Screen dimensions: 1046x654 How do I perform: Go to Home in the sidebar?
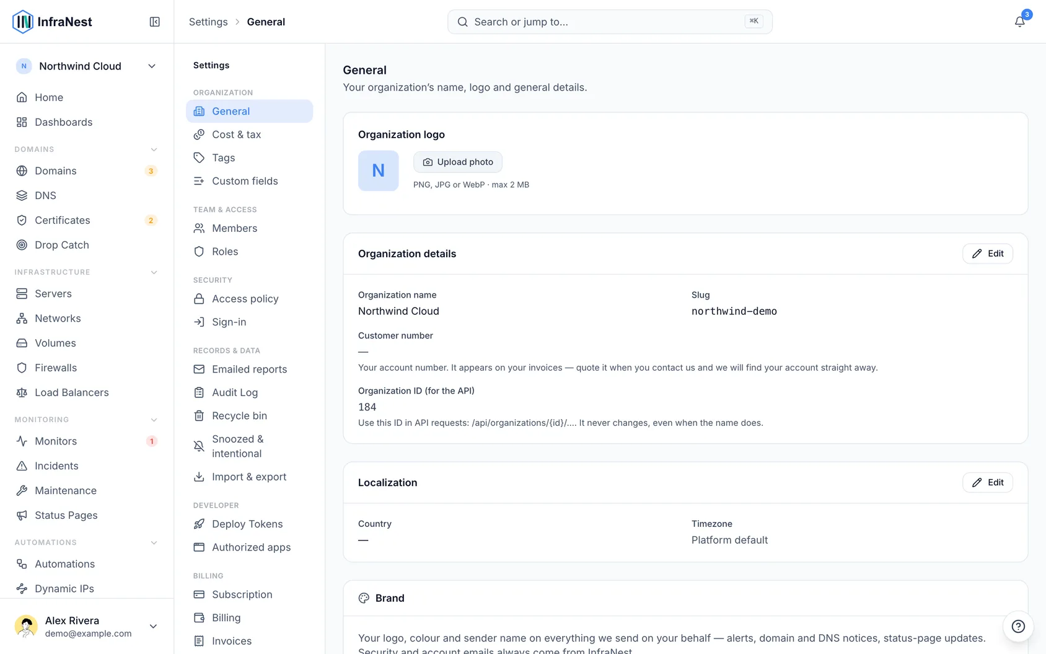[86, 97]
